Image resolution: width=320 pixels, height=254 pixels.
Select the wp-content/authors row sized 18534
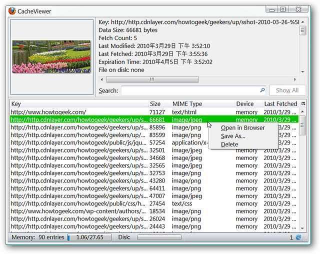pyautogui.click(x=154, y=211)
